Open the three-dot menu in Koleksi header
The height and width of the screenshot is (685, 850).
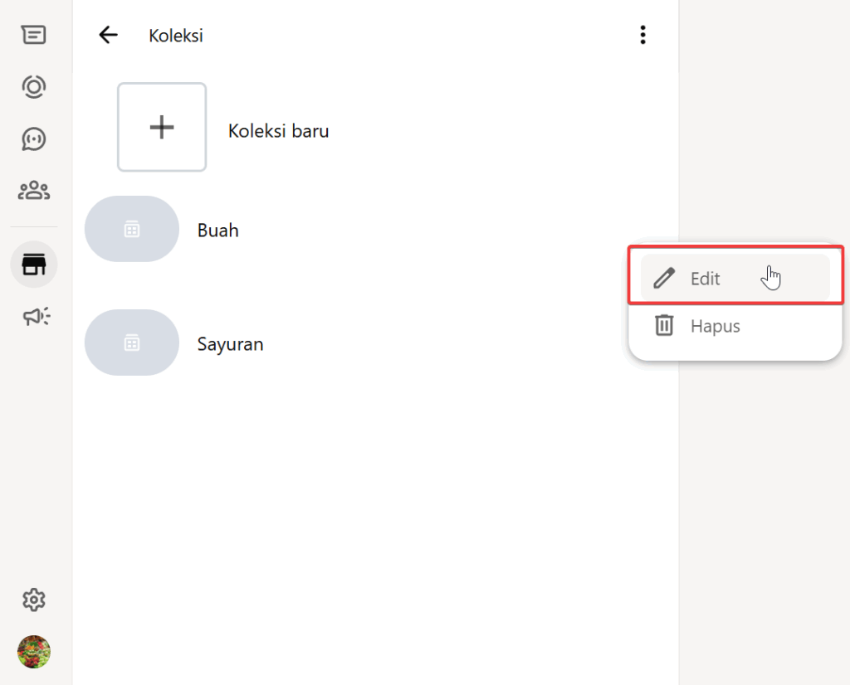642,35
